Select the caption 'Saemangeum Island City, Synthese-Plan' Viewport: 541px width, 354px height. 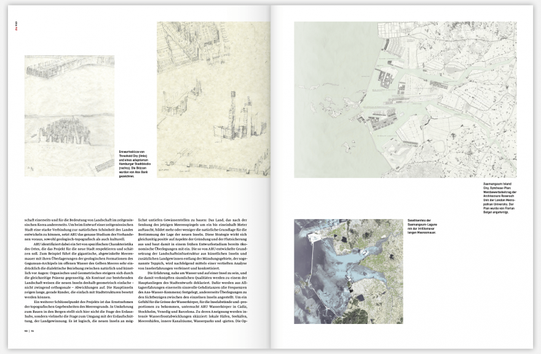click(500, 198)
